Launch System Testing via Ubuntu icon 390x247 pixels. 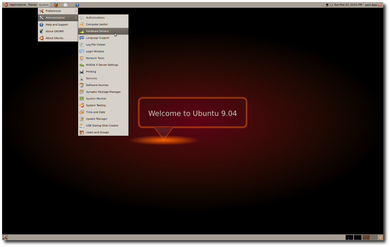pos(82,105)
